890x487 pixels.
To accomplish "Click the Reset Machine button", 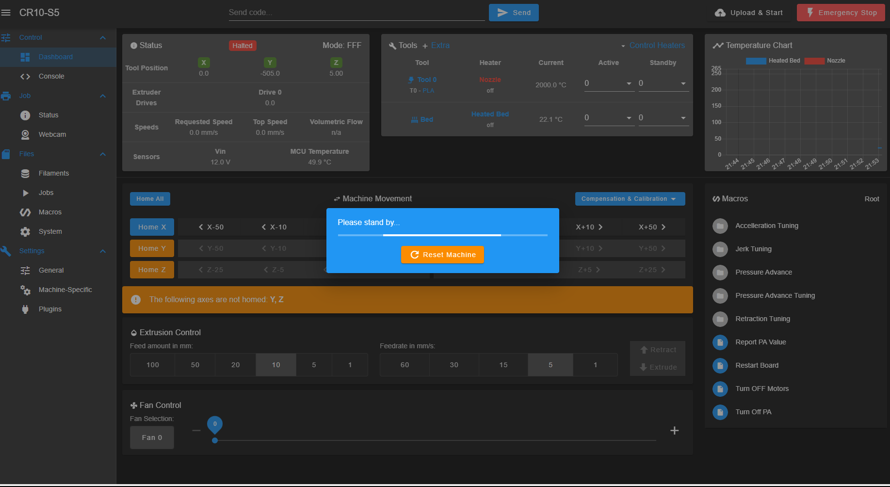I will tap(442, 255).
